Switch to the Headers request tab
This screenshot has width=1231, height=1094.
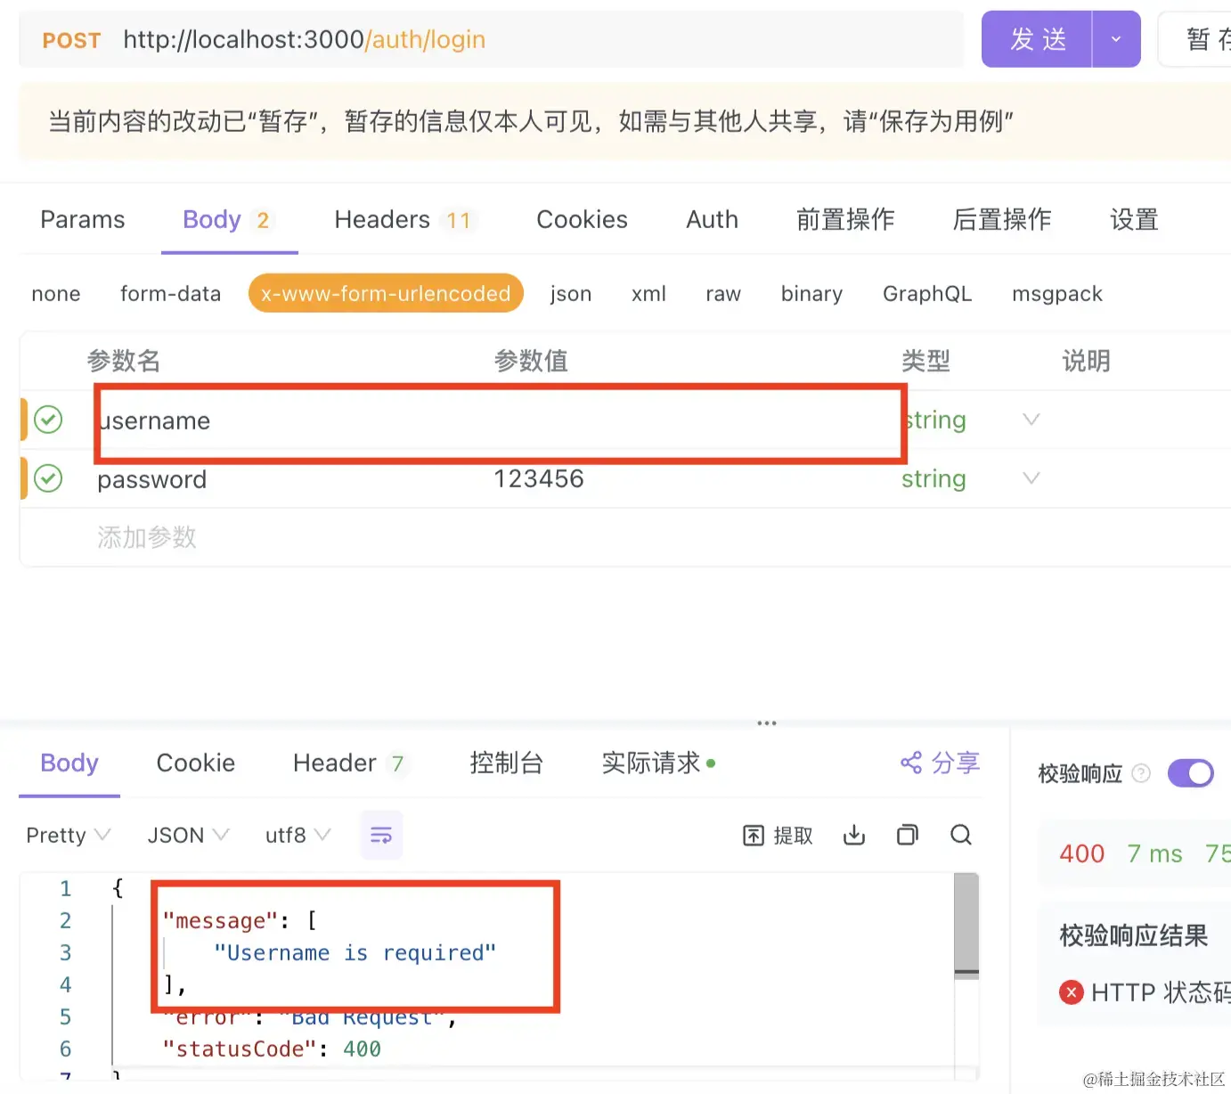[406, 219]
